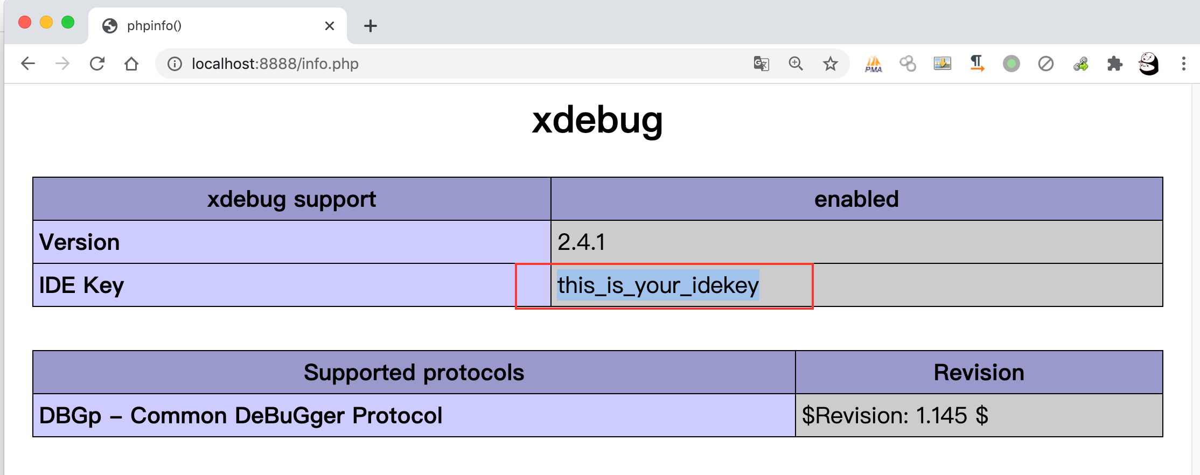1200x475 pixels.
Task: View site information for localhost
Action: click(x=175, y=64)
